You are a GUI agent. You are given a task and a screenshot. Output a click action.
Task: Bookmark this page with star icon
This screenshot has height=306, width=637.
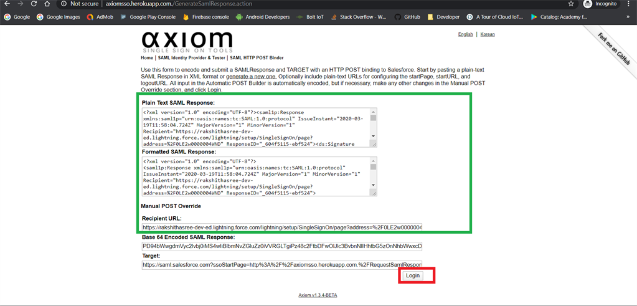(571, 4)
